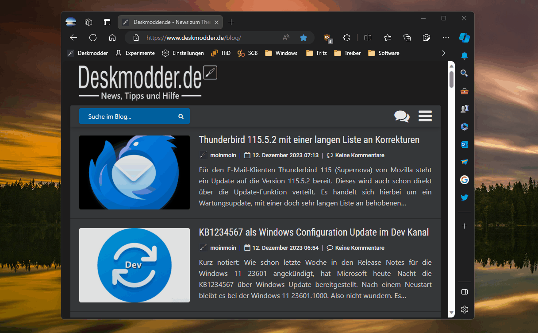
Task: Open the Fritz favorites folder
Action: pos(316,53)
